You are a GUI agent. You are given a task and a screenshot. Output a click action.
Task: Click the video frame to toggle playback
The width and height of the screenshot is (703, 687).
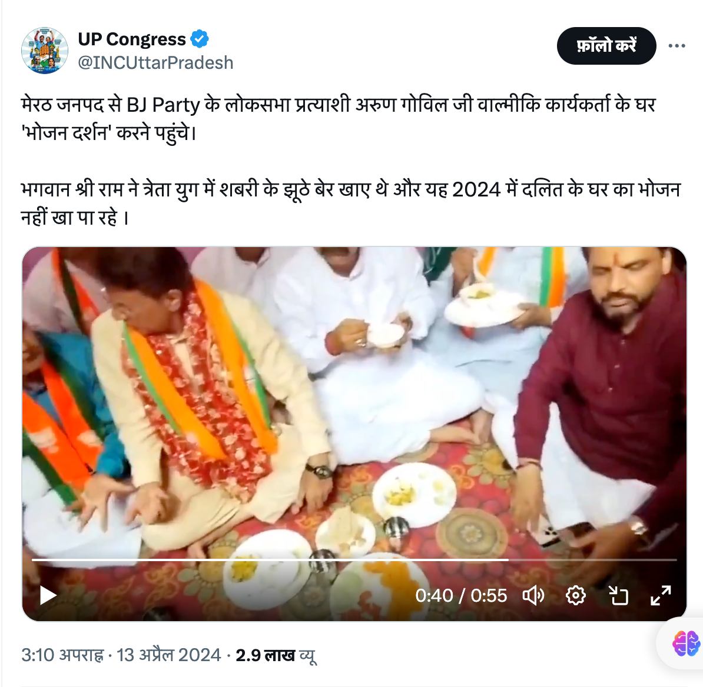click(x=354, y=403)
